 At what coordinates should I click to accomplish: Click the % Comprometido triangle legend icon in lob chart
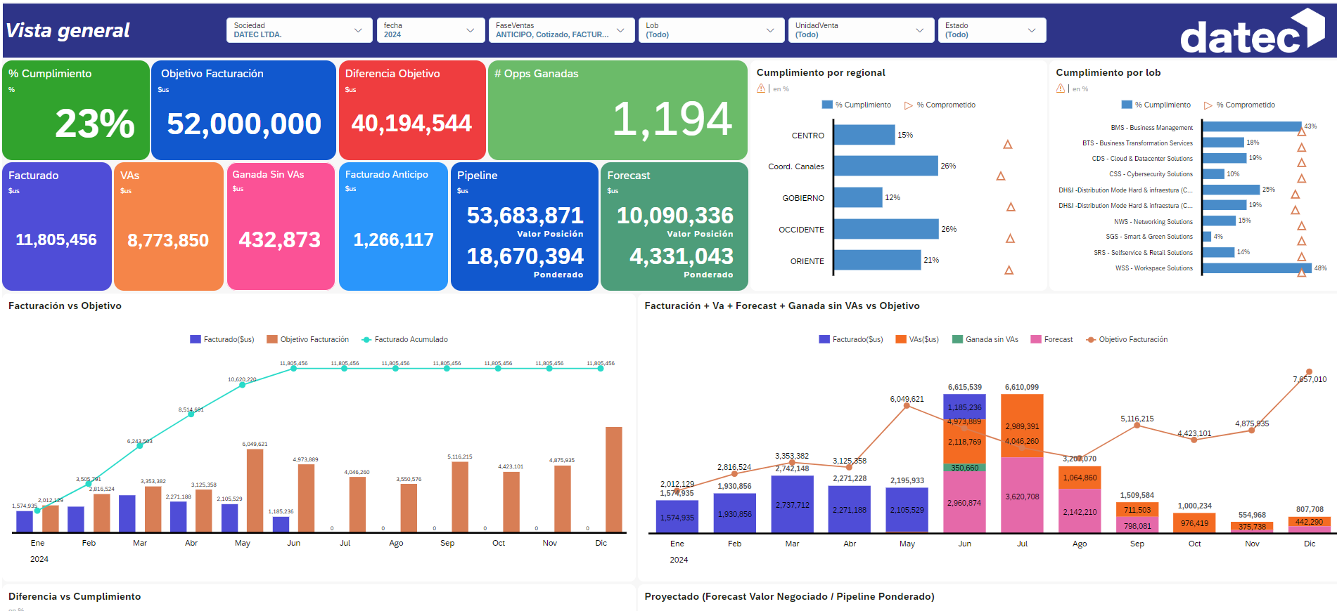coord(1208,105)
